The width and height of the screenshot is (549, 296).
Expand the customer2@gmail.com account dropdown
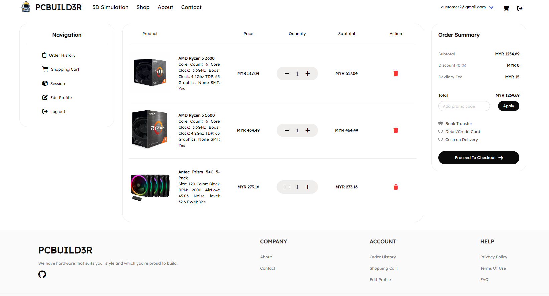(491, 7)
